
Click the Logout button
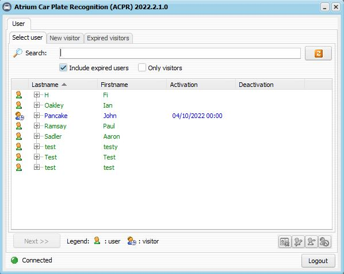pos(318,261)
